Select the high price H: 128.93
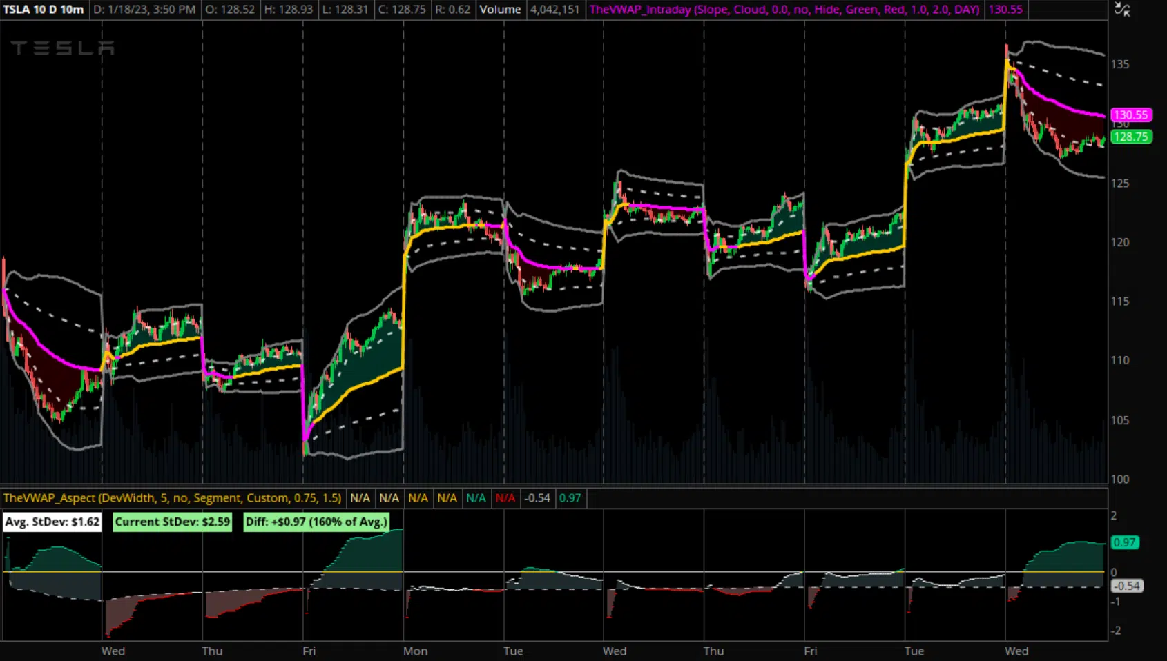The image size is (1167, 661). click(x=289, y=10)
